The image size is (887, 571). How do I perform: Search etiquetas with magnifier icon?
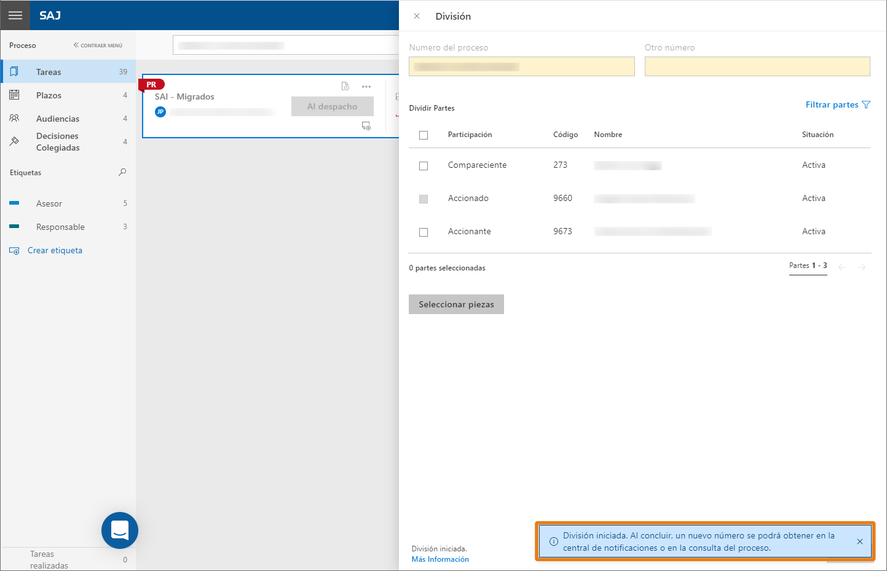pyautogui.click(x=122, y=172)
